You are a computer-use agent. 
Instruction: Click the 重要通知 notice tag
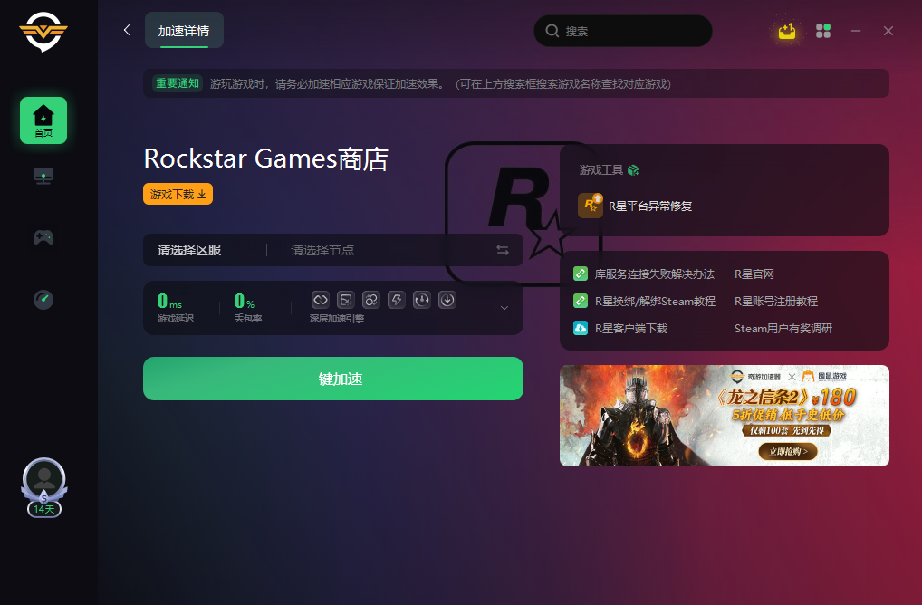177,83
